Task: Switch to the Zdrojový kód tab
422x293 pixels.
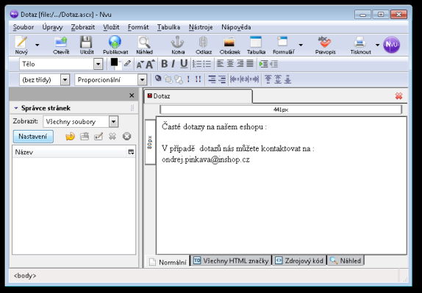Action: [x=299, y=261]
